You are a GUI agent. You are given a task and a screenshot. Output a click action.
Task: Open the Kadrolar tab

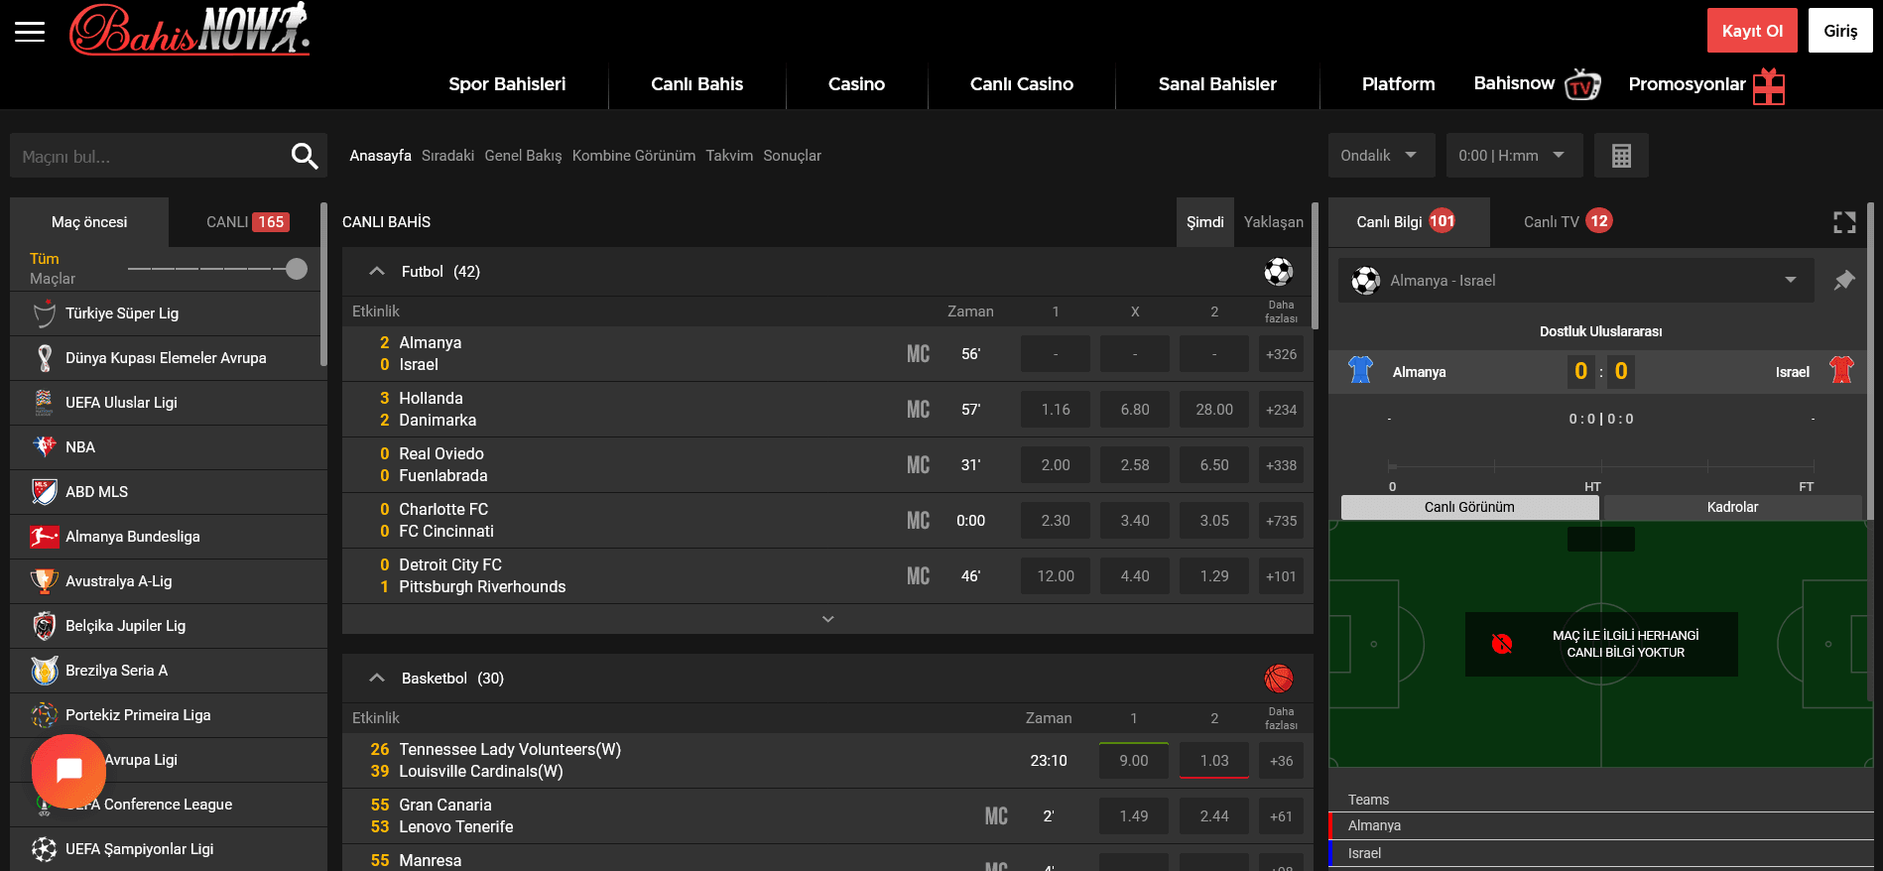(x=1732, y=507)
